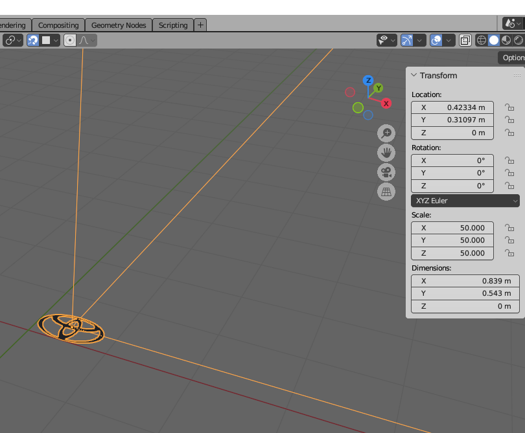Click the zoom view magnifier icon
Image resolution: width=525 pixels, height=433 pixels.
(386, 133)
